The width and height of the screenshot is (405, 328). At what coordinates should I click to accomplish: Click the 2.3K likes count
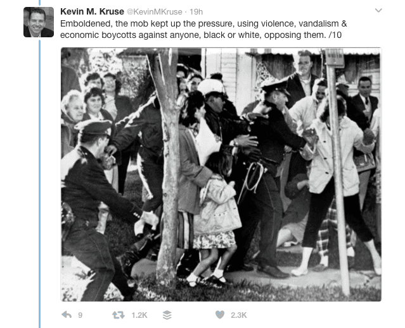click(239, 315)
